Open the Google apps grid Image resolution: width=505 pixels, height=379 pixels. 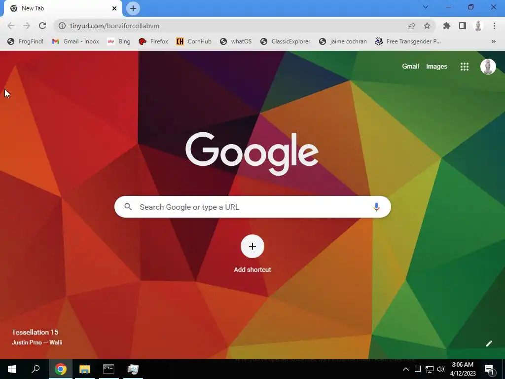465,67
